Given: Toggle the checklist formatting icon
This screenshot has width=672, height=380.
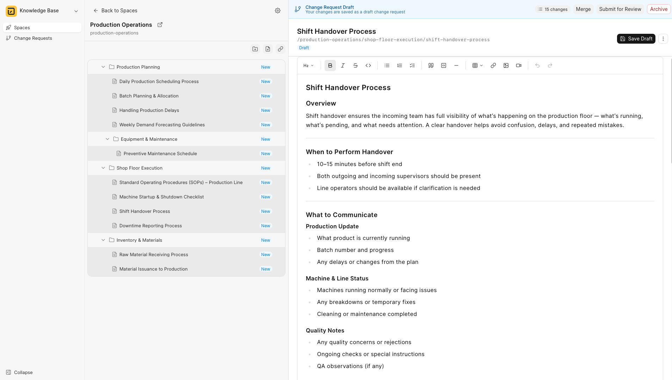Looking at the screenshot, I should click(x=412, y=65).
